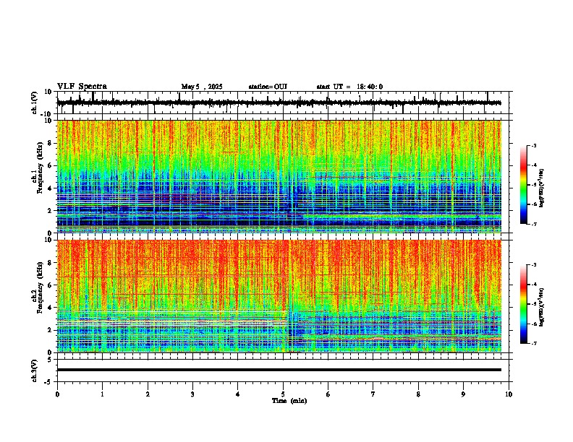Click the ch.1 "Frequency (kHz)" axis label

pos(40,168)
